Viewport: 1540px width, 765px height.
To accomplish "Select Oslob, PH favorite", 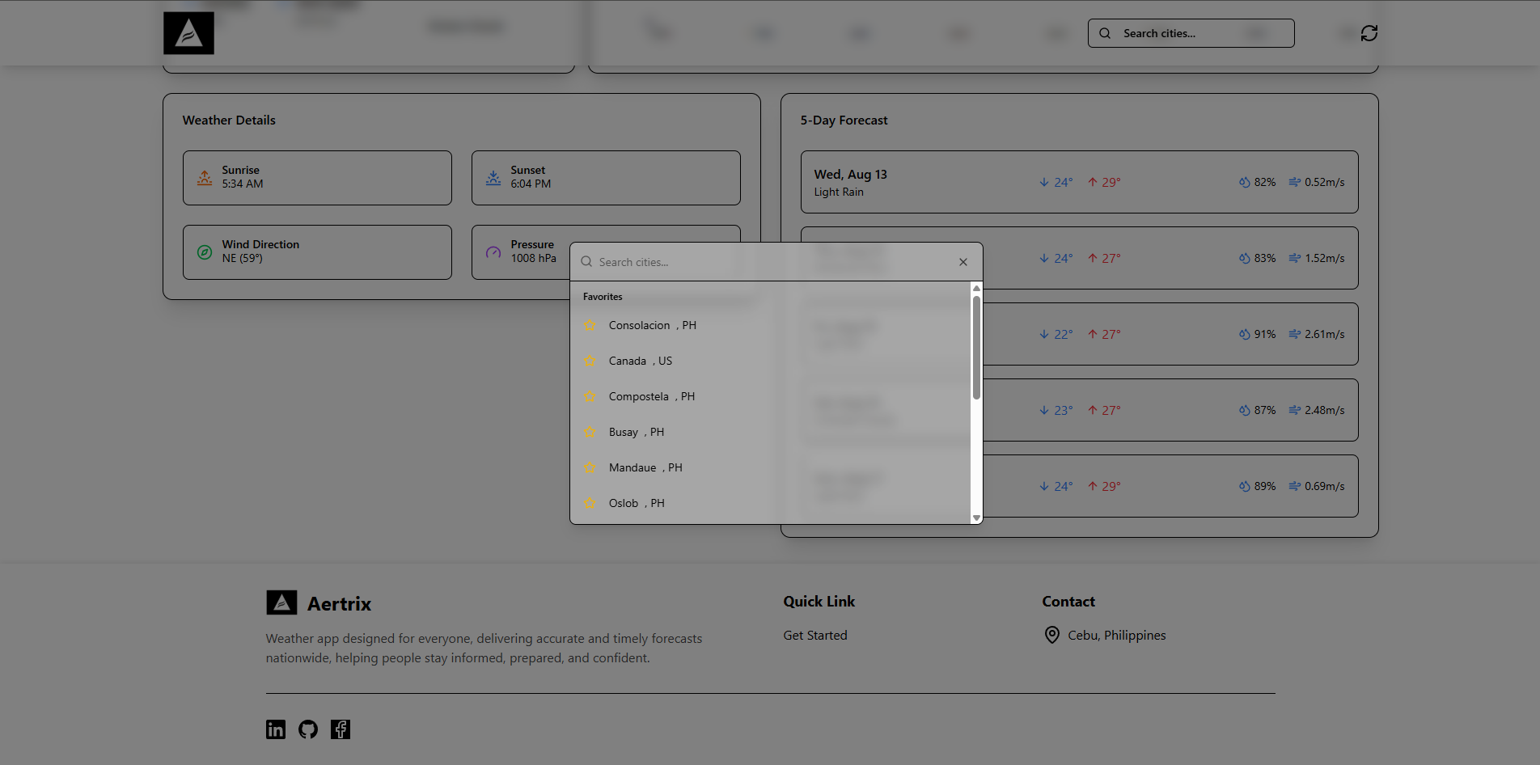I will point(771,503).
